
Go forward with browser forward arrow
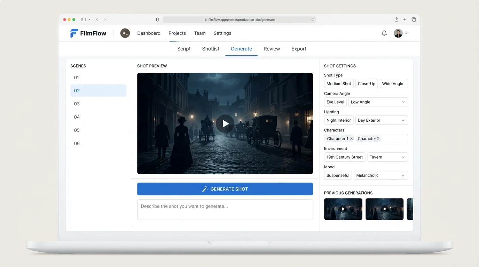click(105, 20)
